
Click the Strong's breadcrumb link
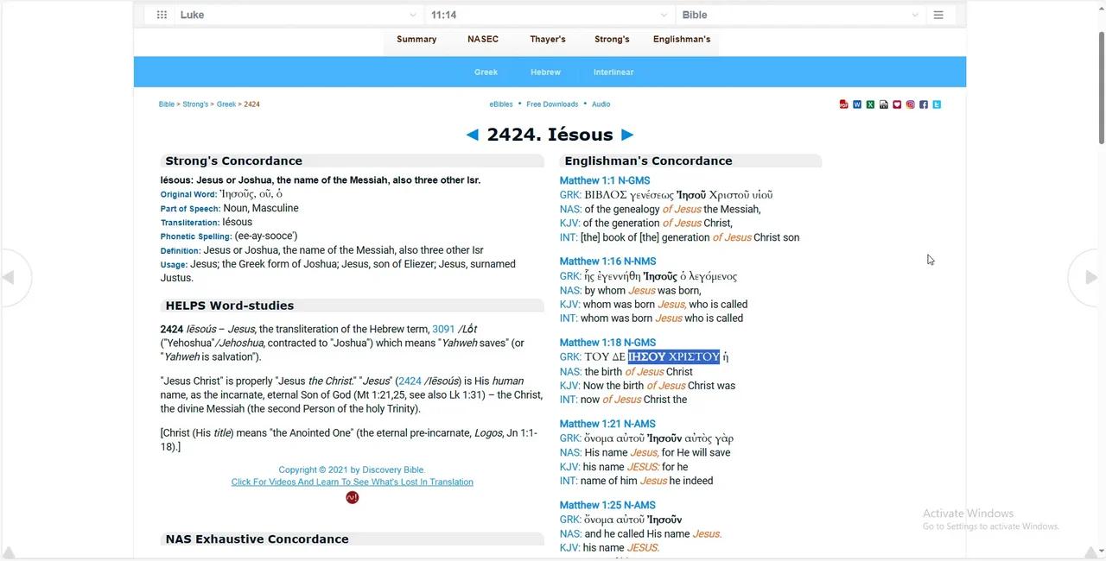[195, 104]
